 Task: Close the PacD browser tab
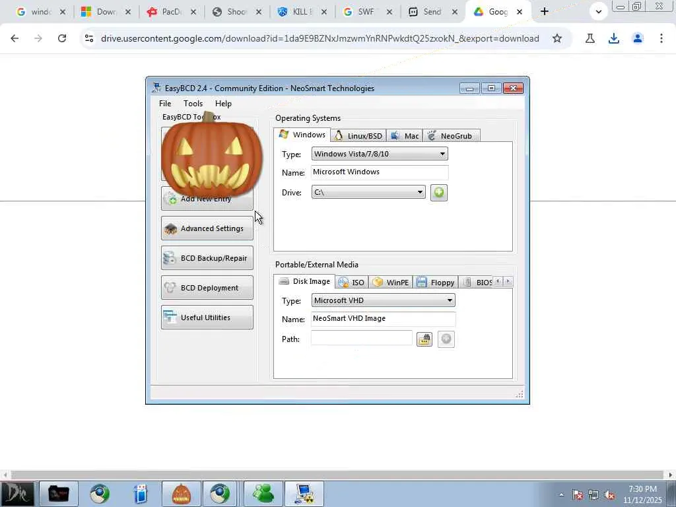[193, 12]
